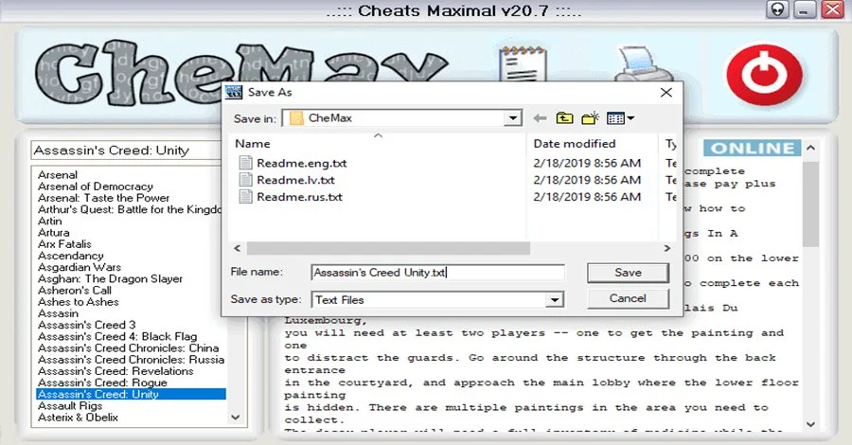Close the Save As dialog
Viewport: 852px width, 445px height.
666,93
